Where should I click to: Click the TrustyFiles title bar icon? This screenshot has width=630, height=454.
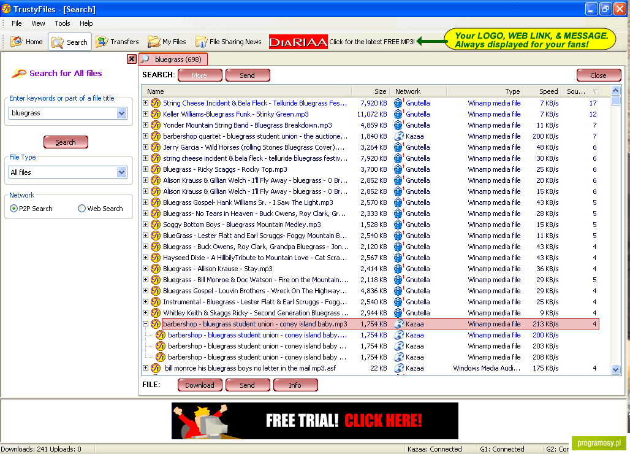[6, 9]
